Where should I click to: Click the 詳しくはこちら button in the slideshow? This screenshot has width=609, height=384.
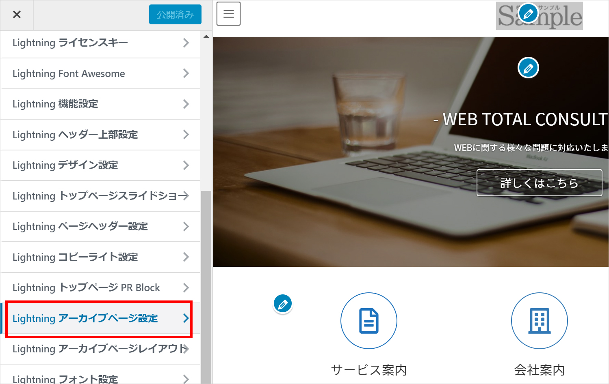539,183
